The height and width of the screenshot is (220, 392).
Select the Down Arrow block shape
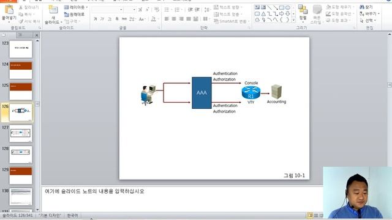coord(288,13)
